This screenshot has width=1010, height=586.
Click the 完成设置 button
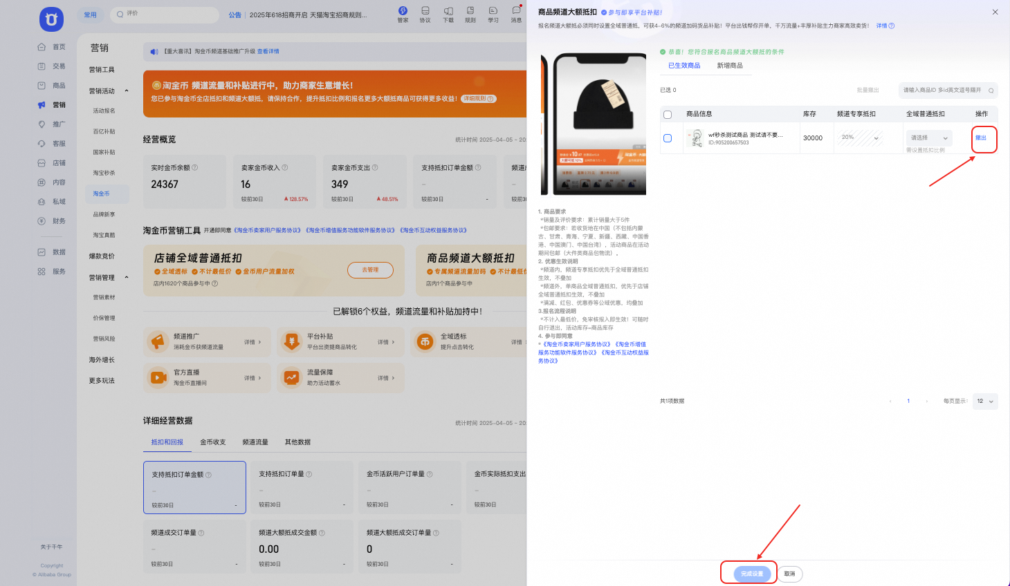(751, 574)
